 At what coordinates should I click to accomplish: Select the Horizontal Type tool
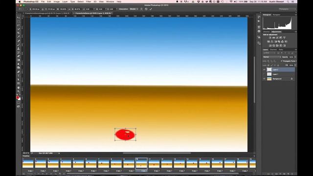click(19, 76)
